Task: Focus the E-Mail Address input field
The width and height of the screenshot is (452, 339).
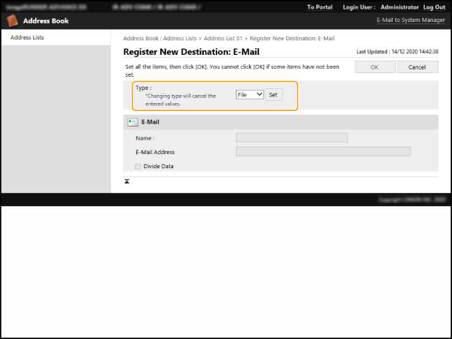Action: 323,151
